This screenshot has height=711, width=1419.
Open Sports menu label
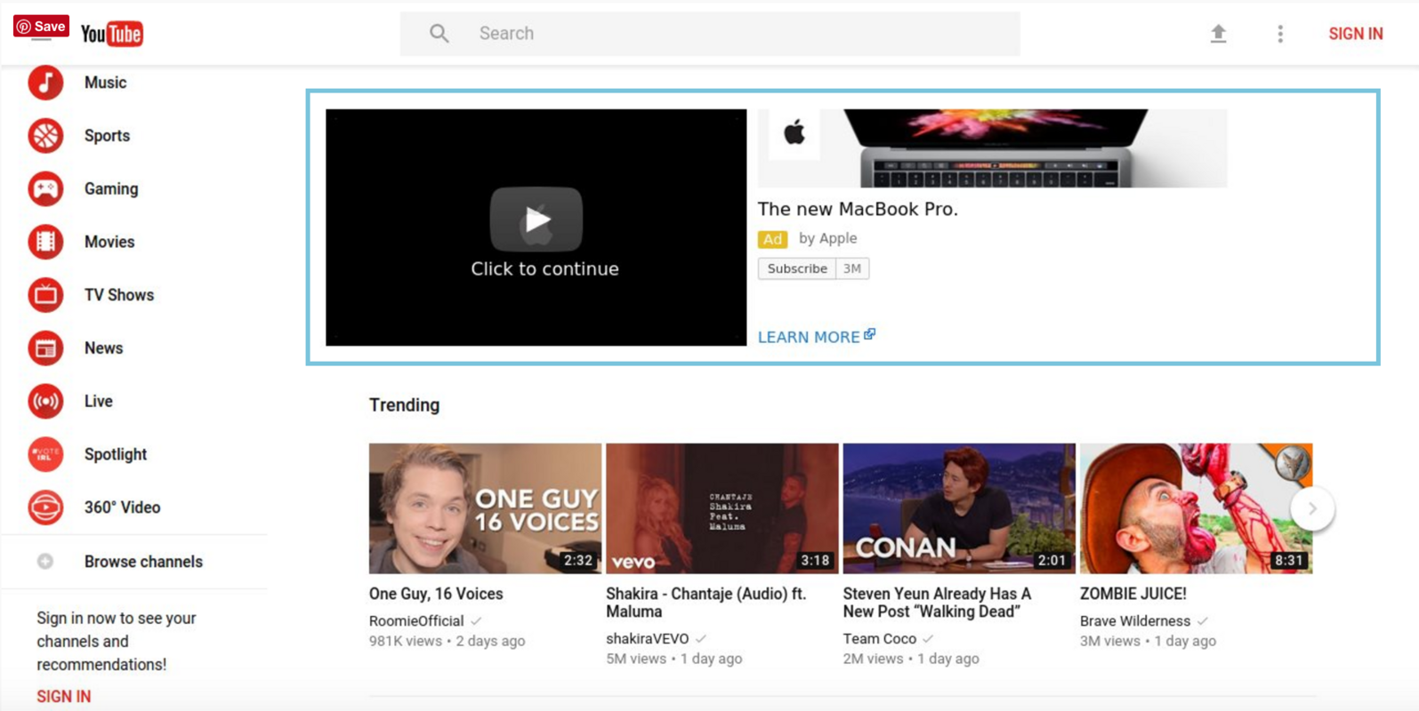click(107, 136)
